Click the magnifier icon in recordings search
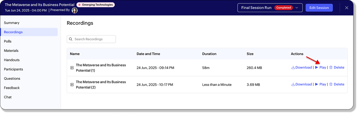Screen dimensions: 357x113 tap(71, 39)
